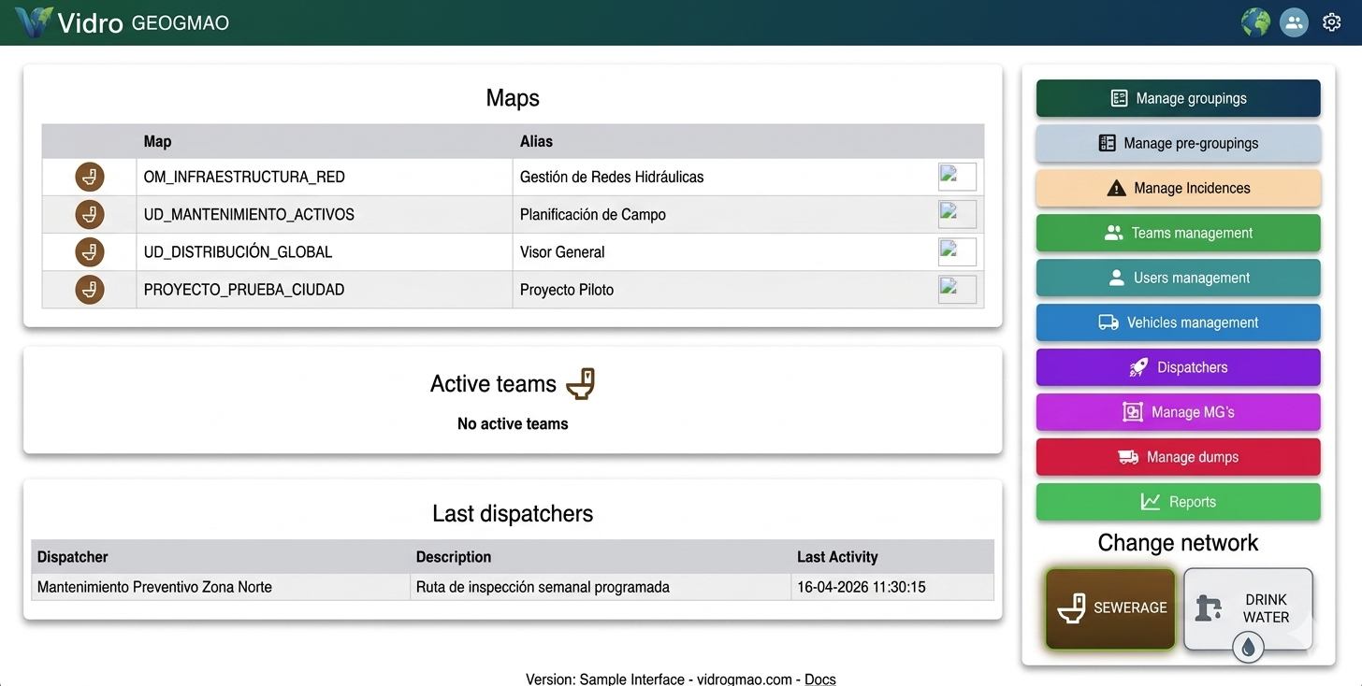Open Manage groupings
The height and width of the screenshot is (686, 1362).
pyautogui.click(x=1178, y=98)
